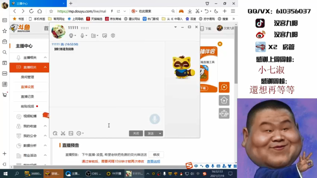The image size is (317, 178).
Task: Open the downloads arrow icon
Action: pos(190,11)
